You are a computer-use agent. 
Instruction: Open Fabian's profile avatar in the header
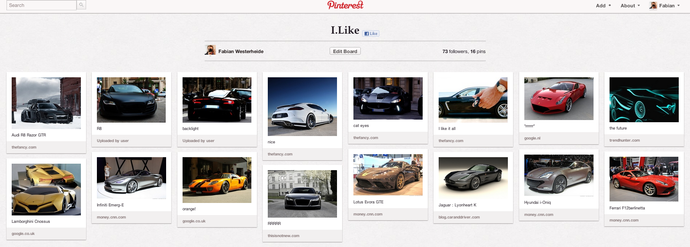pos(653,6)
